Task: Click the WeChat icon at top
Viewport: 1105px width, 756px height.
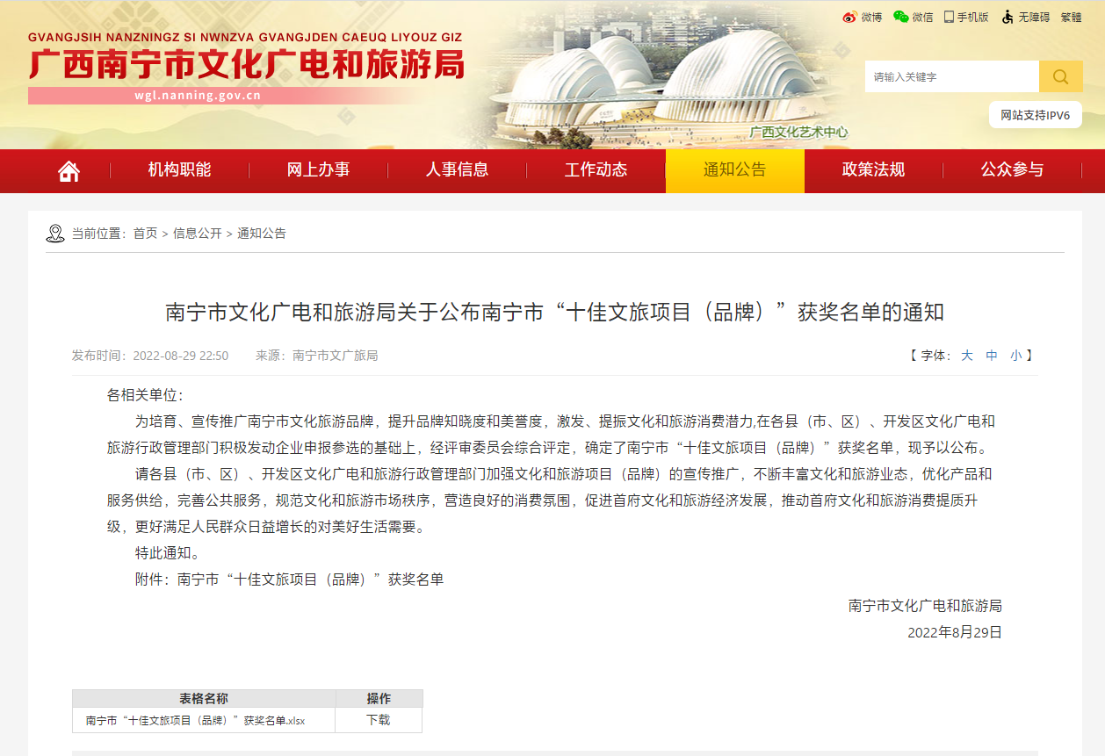Action: pyautogui.click(x=900, y=17)
